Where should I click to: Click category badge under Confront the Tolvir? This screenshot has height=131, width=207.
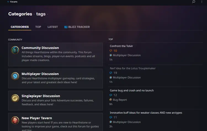click(111, 55)
